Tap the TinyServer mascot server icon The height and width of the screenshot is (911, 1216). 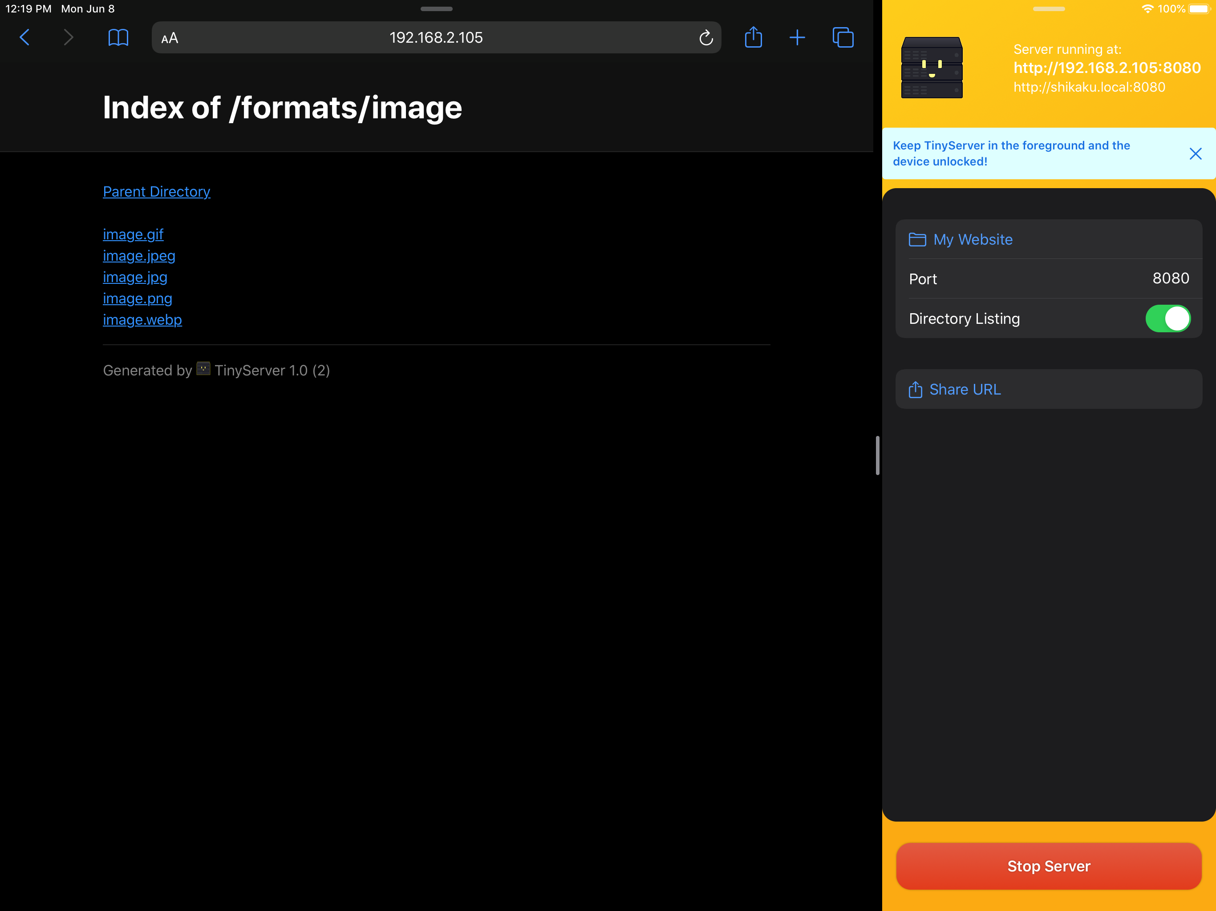tap(932, 68)
